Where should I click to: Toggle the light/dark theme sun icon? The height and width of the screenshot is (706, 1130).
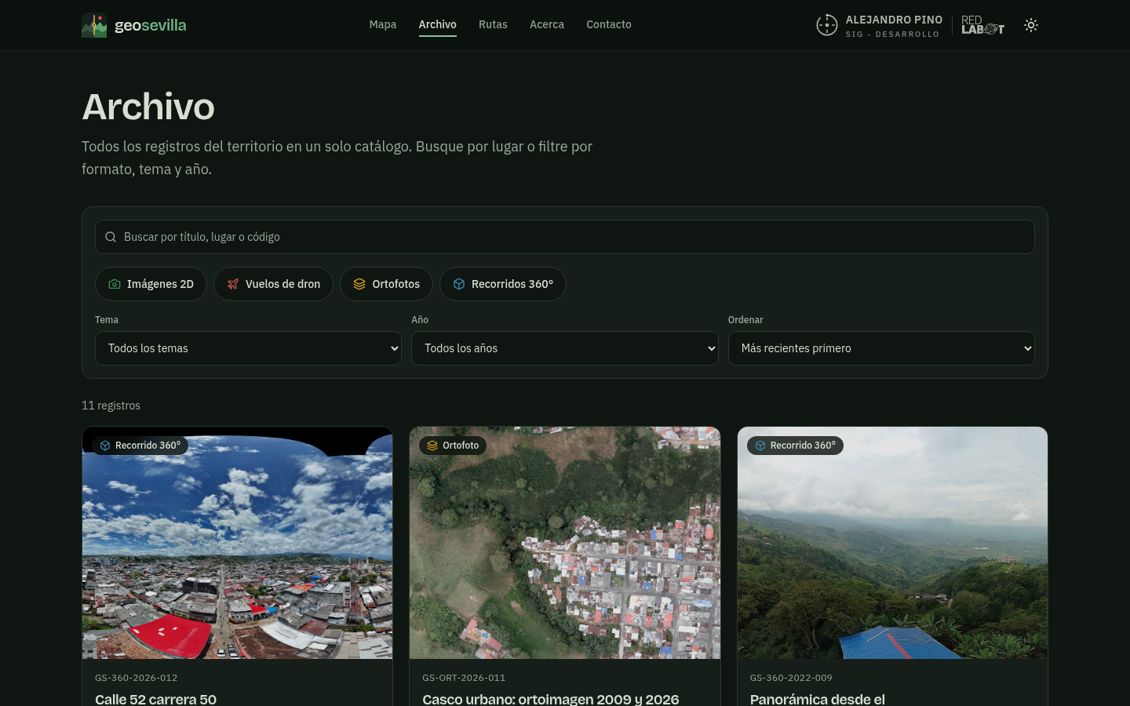pyautogui.click(x=1031, y=25)
